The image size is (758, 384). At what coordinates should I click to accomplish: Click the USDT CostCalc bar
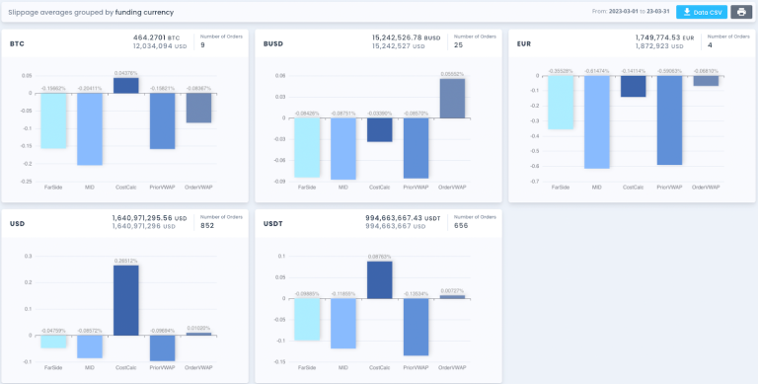pyautogui.click(x=379, y=280)
